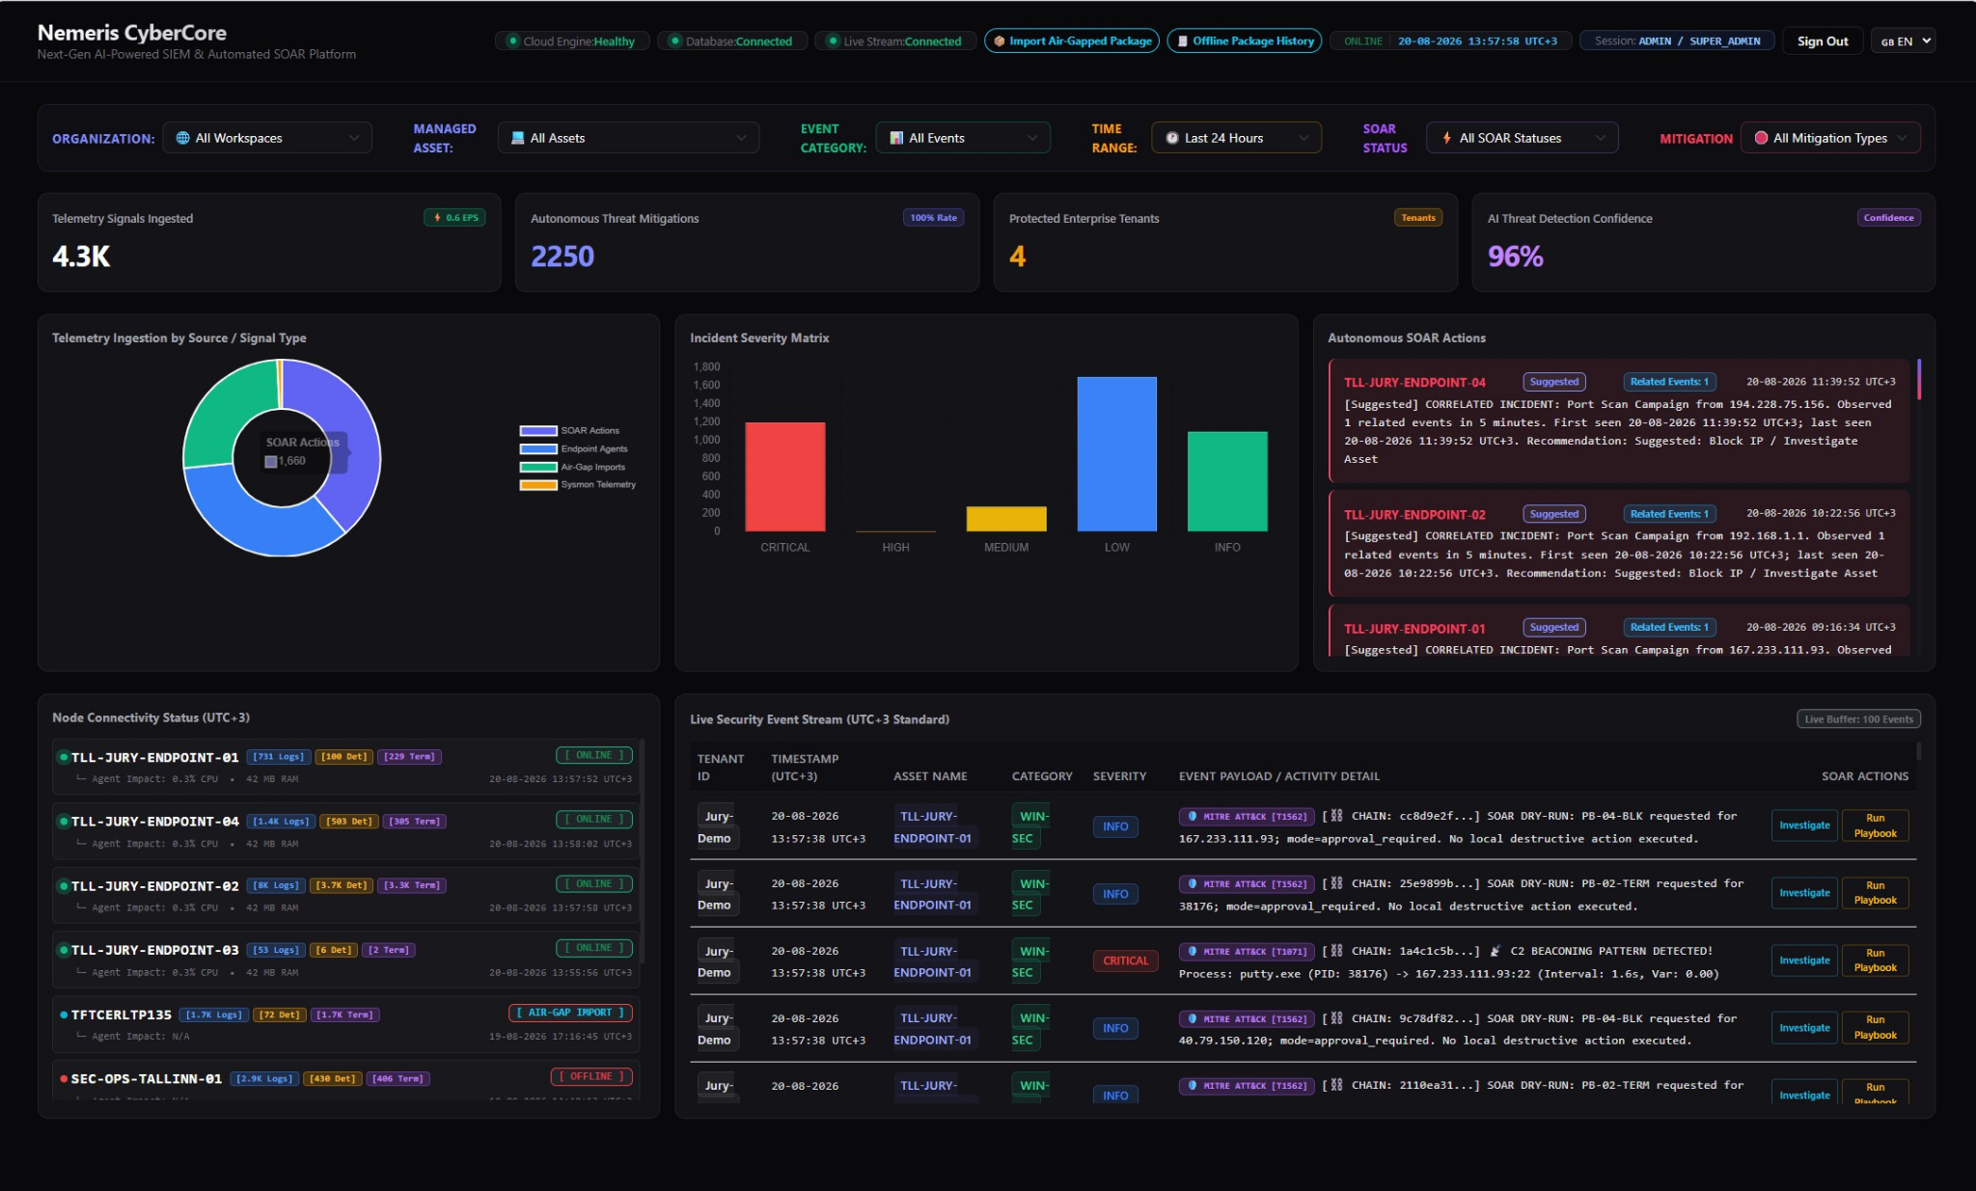This screenshot has height=1191, width=1976.
Task: Click the CRITICAL bar in severity matrix
Action: pyautogui.click(x=785, y=476)
